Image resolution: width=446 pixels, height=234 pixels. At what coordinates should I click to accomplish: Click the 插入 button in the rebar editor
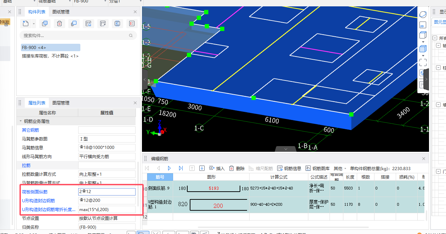(217, 168)
